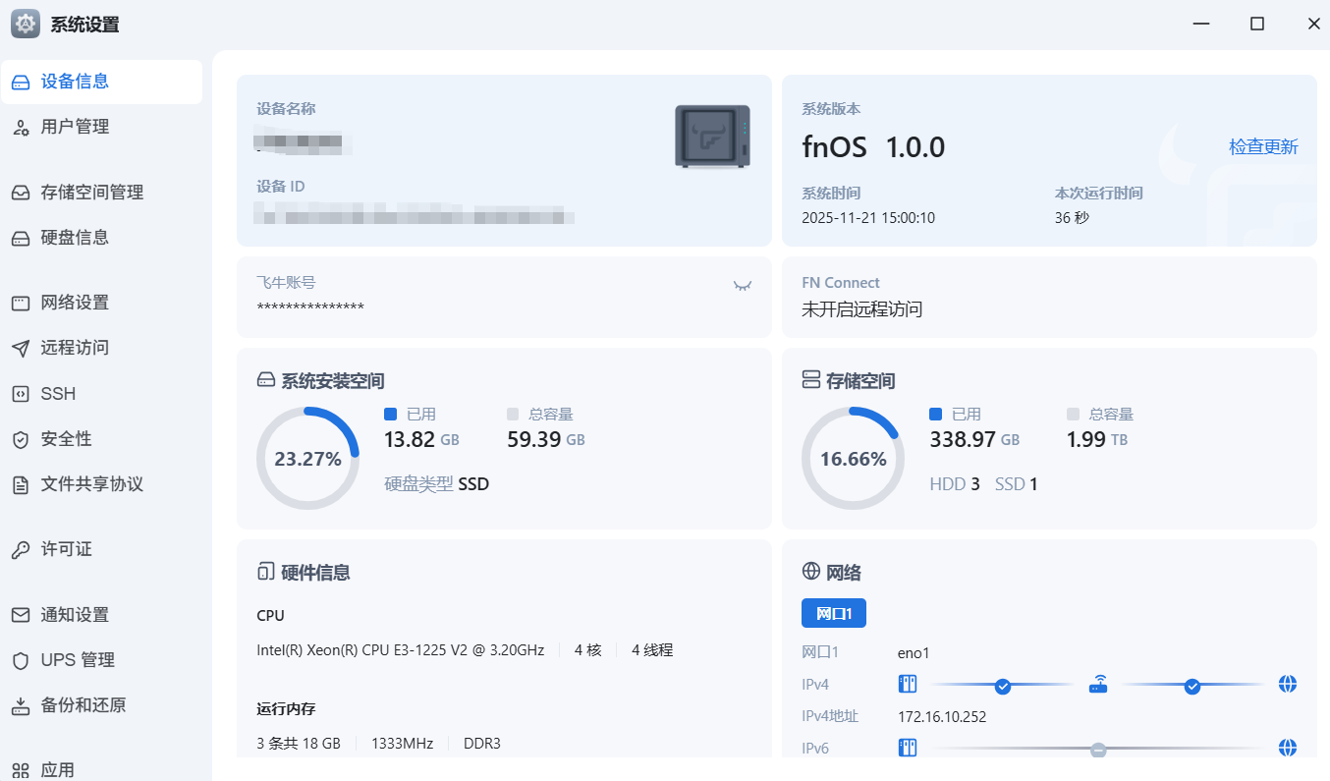This screenshot has width=1330, height=781.
Task: Click the IPv4 checkmark between router and globe
Action: 1192,686
